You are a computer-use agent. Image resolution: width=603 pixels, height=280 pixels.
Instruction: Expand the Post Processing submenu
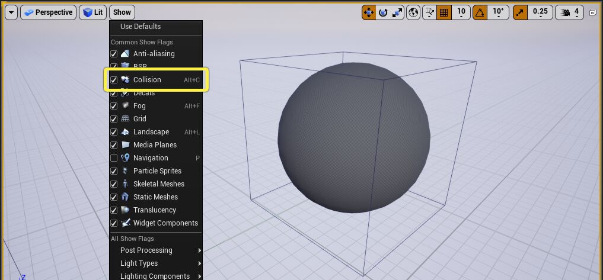[x=156, y=250]
